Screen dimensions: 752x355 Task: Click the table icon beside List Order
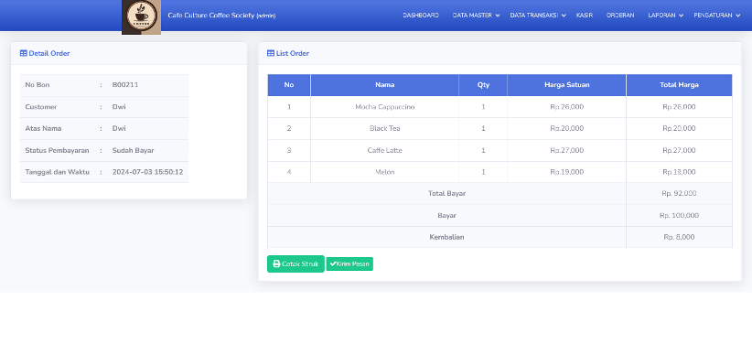point(271,53)
